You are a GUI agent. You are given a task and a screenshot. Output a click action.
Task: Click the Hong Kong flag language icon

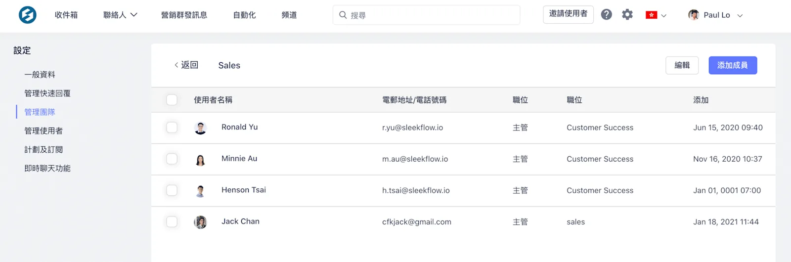click(x=651, y=15)
